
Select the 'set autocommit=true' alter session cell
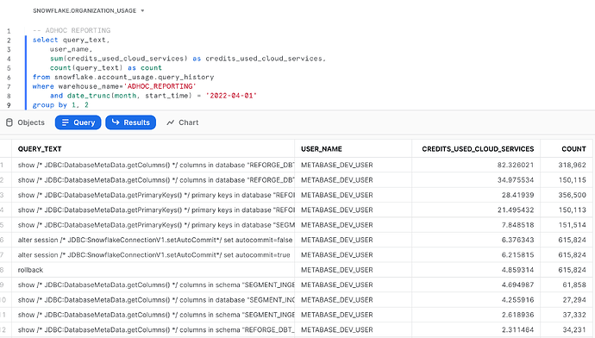point(153,255)
